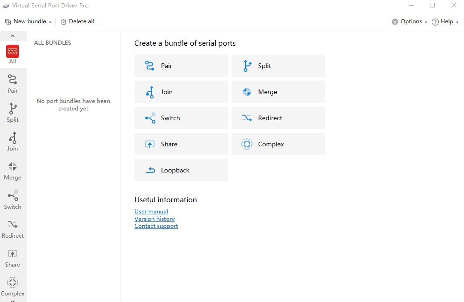Viewport: 464px width, 302px height.
Task: Open the Options menu
Action: point(409,21)
